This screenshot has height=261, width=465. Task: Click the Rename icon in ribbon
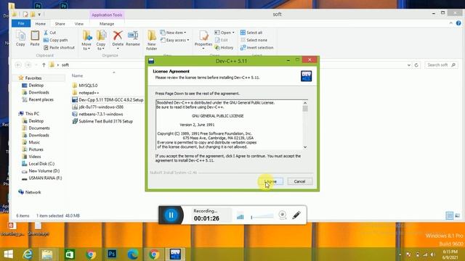[x=132, y=38]
